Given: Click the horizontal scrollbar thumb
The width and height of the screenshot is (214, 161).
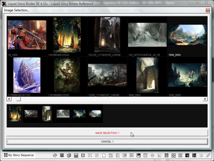Looking at the screenshot, I should tap(18, 99).
